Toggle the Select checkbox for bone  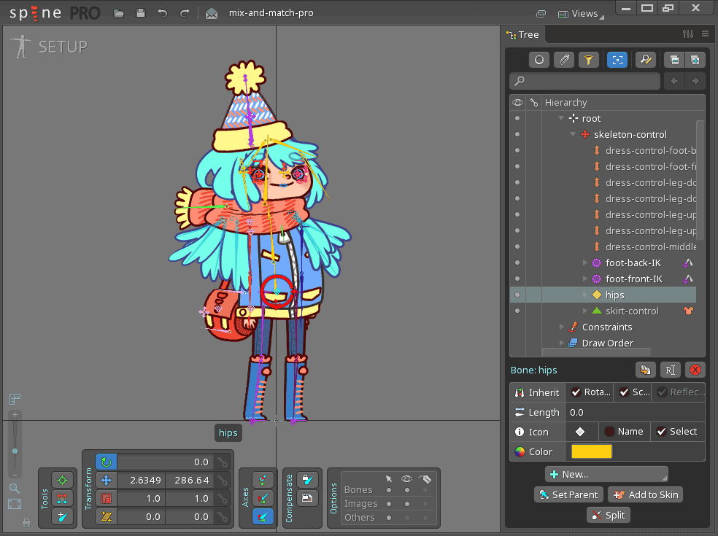pos(662,431)
